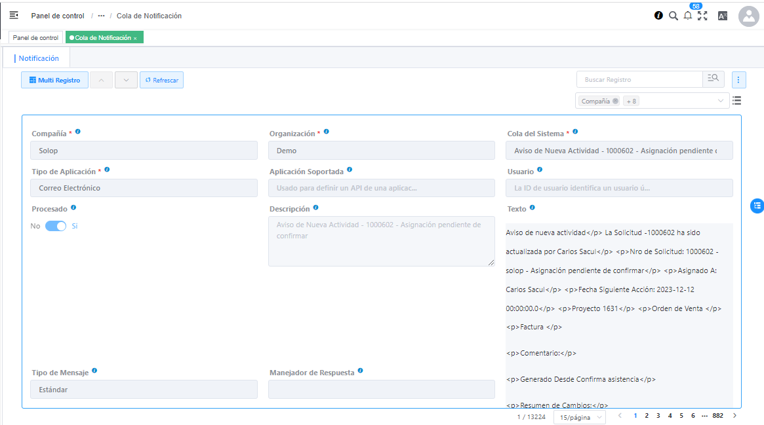This screenshot has height=425, width=764.
Task: Open the 15/página page size dropdown
Action: click(x=580, y=417)
